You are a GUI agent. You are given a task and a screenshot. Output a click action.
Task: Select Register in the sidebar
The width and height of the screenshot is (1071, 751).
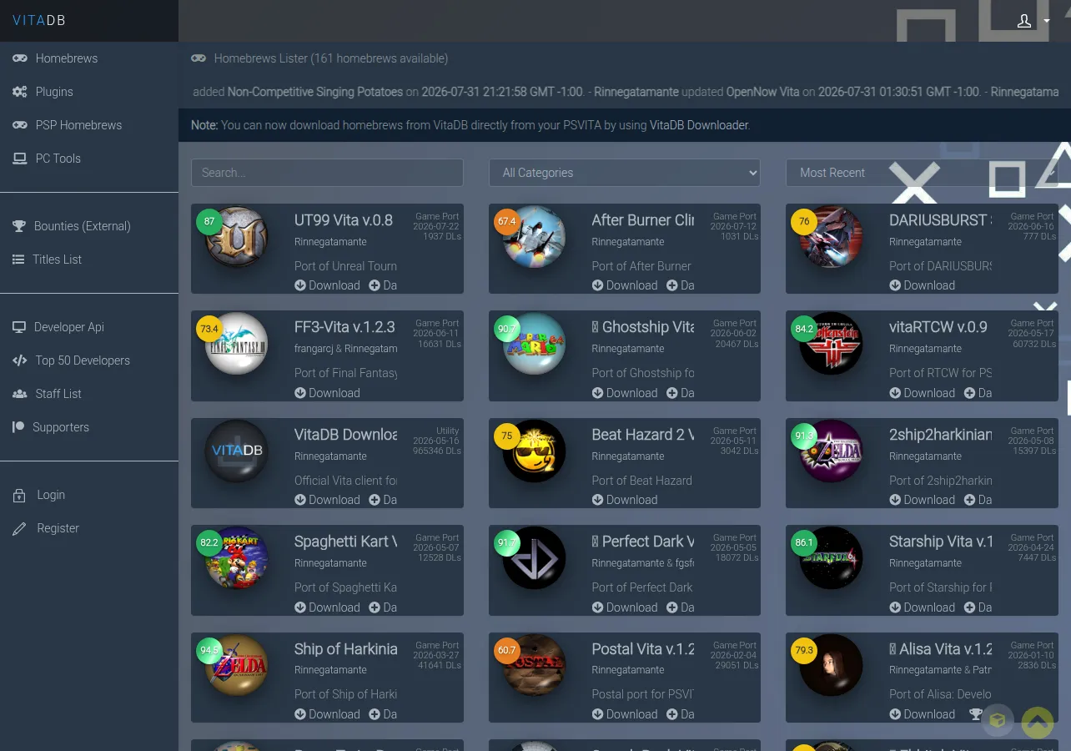coord(58,528)
